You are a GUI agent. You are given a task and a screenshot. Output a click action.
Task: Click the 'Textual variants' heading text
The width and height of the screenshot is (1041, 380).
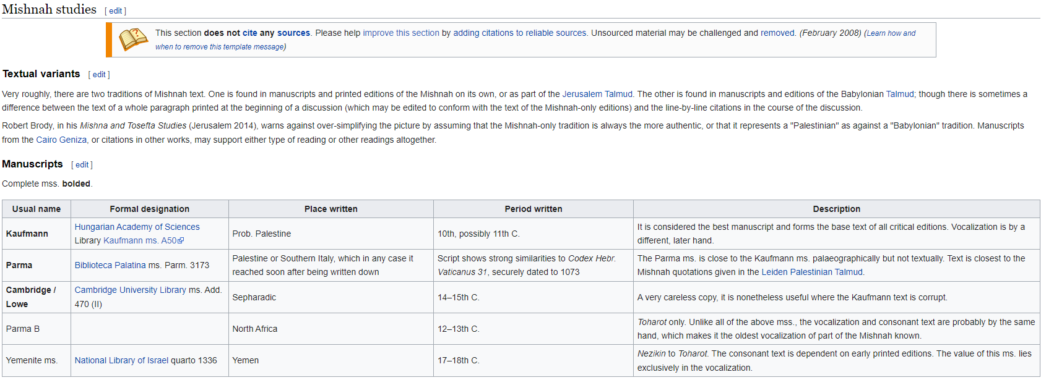tap(41, 74)
